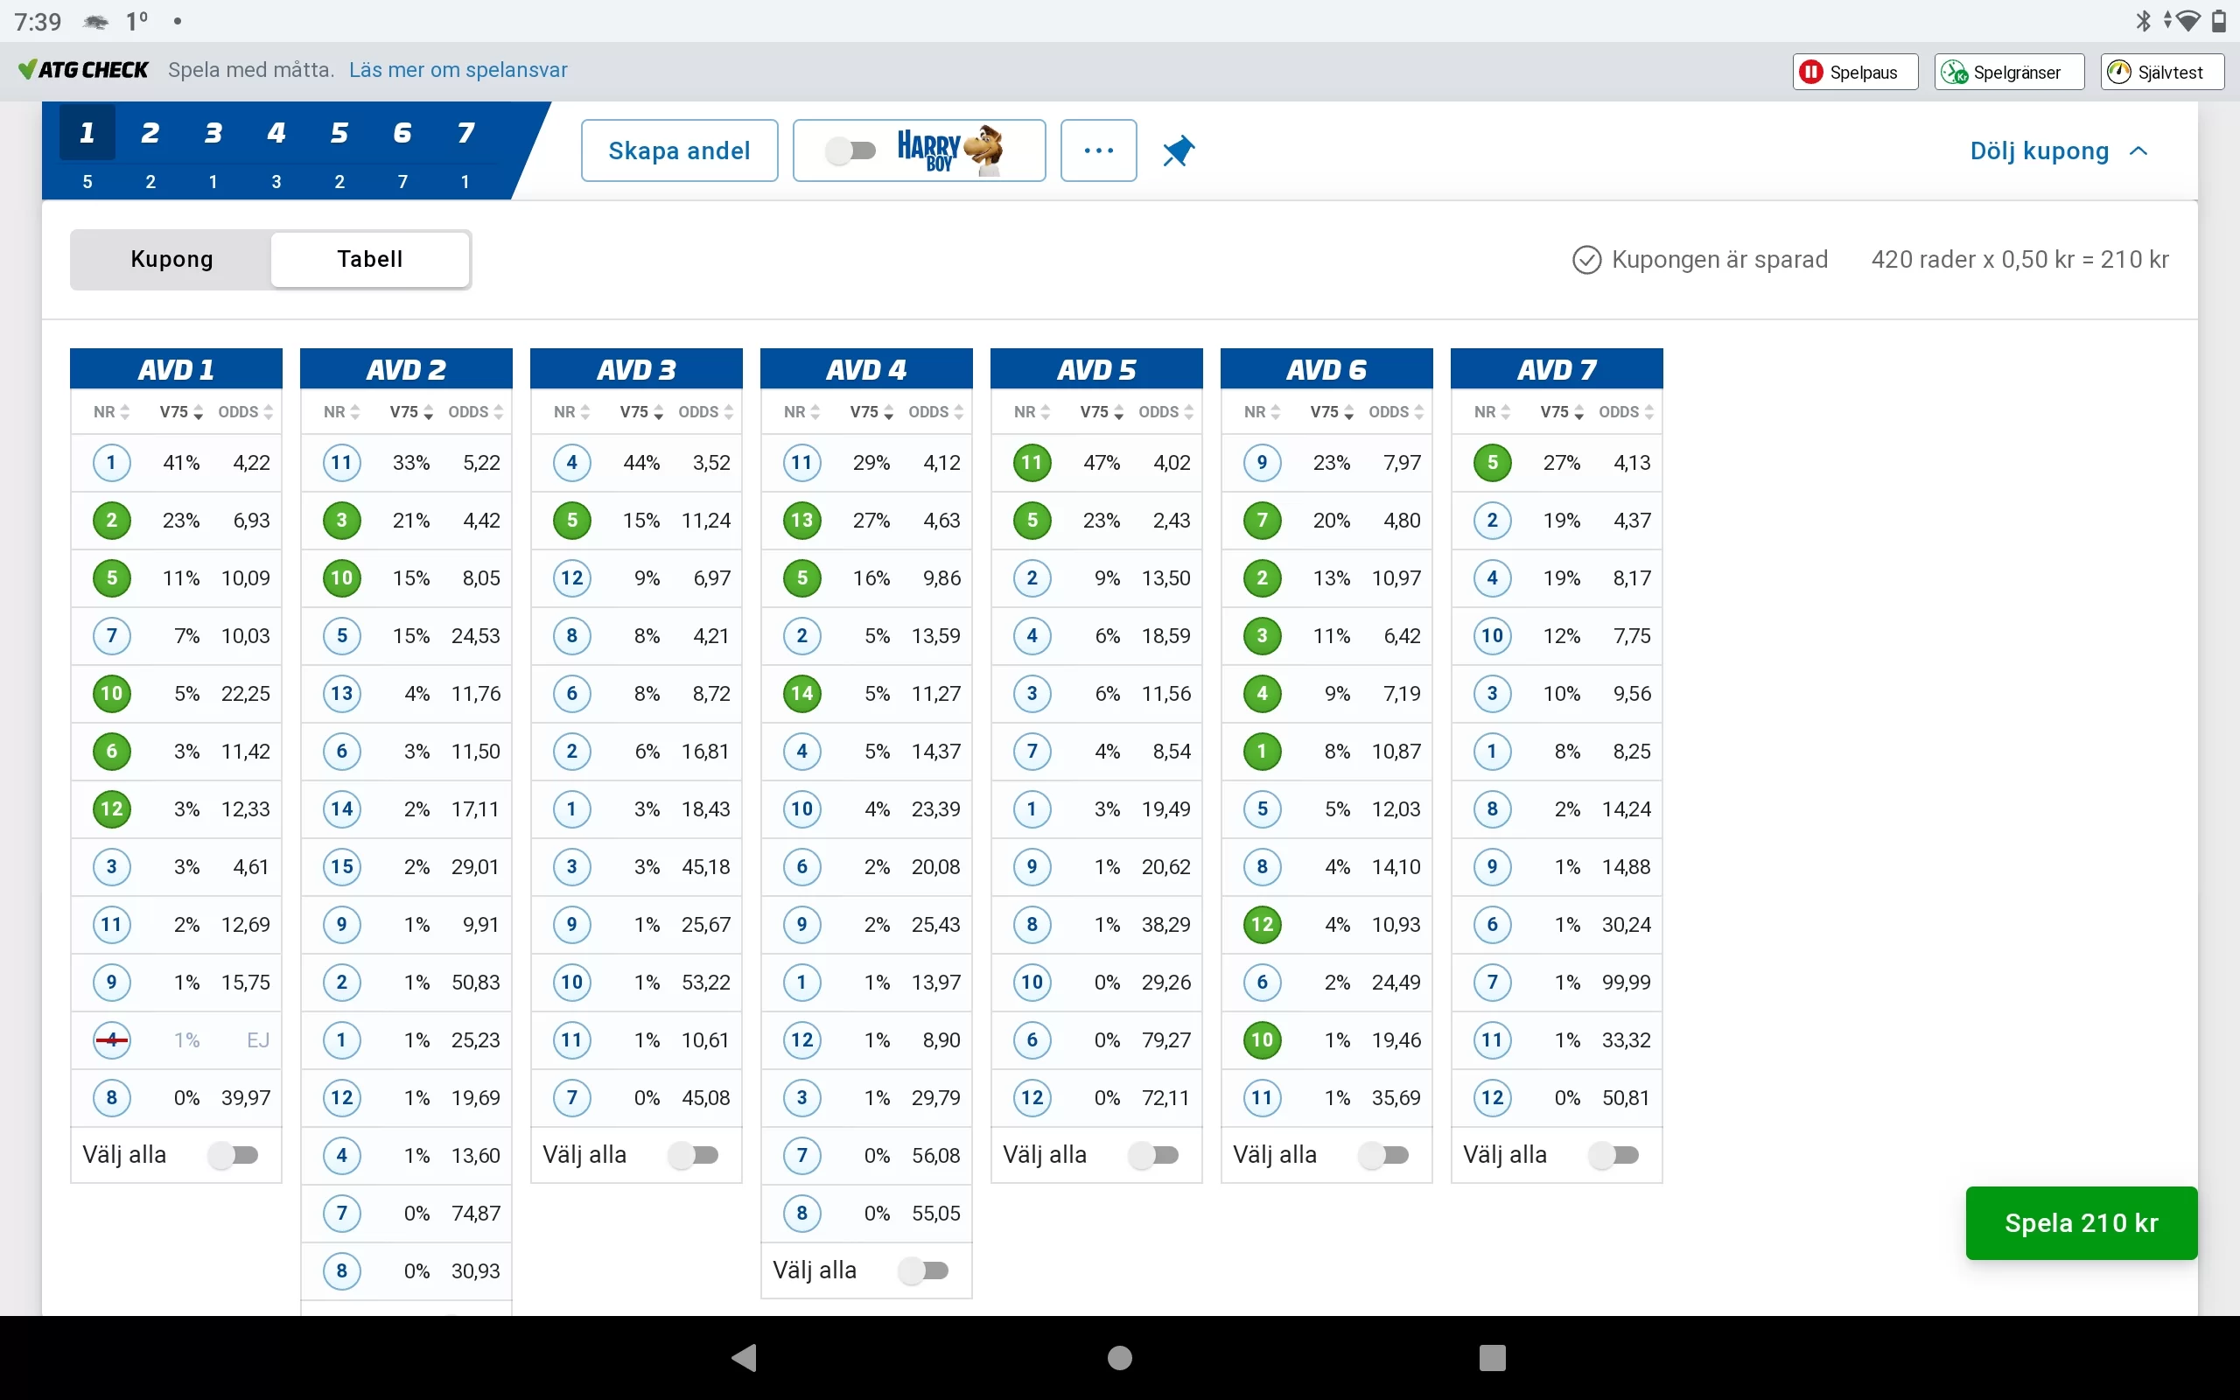Viewport: 2240px width, 1400px height.
Task: Enable Välj alla for AVD 1
Action: point(233,1155)
